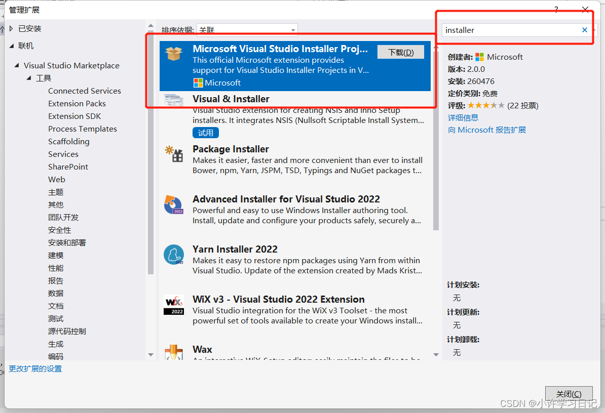Screen dimensions: 605x413
Task: Click the 试用 trial badge
Action: [x=206, y=133]
